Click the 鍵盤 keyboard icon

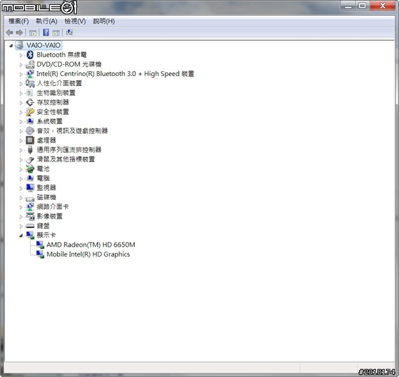click(30, 226)
